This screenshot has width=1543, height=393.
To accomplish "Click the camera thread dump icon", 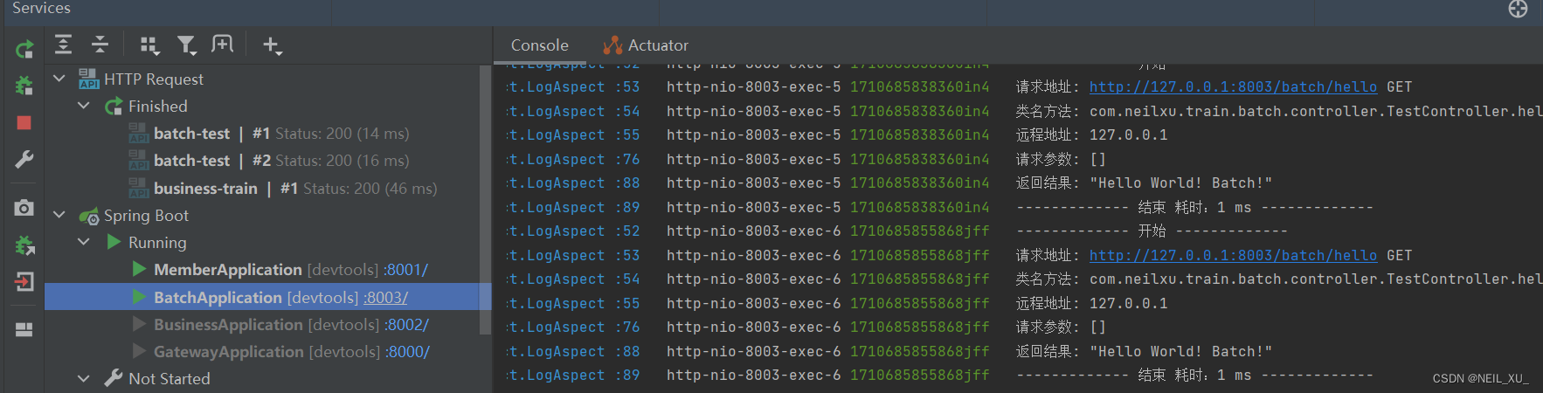I will (x=24, y=208).
